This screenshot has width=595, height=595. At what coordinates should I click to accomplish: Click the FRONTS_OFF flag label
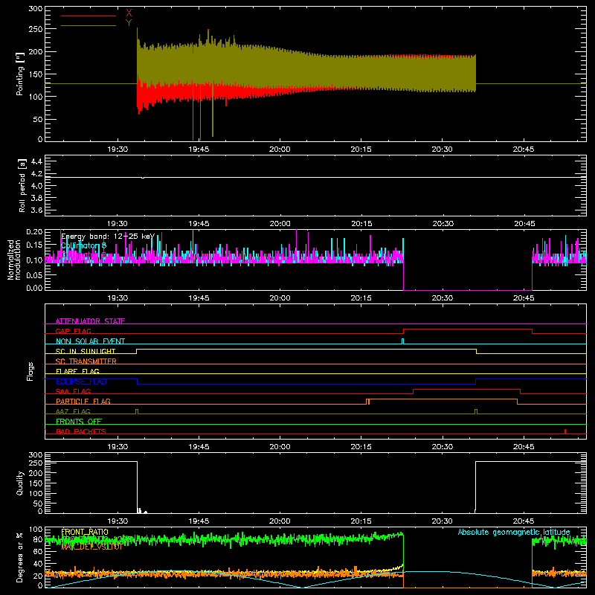click(79, 422)
